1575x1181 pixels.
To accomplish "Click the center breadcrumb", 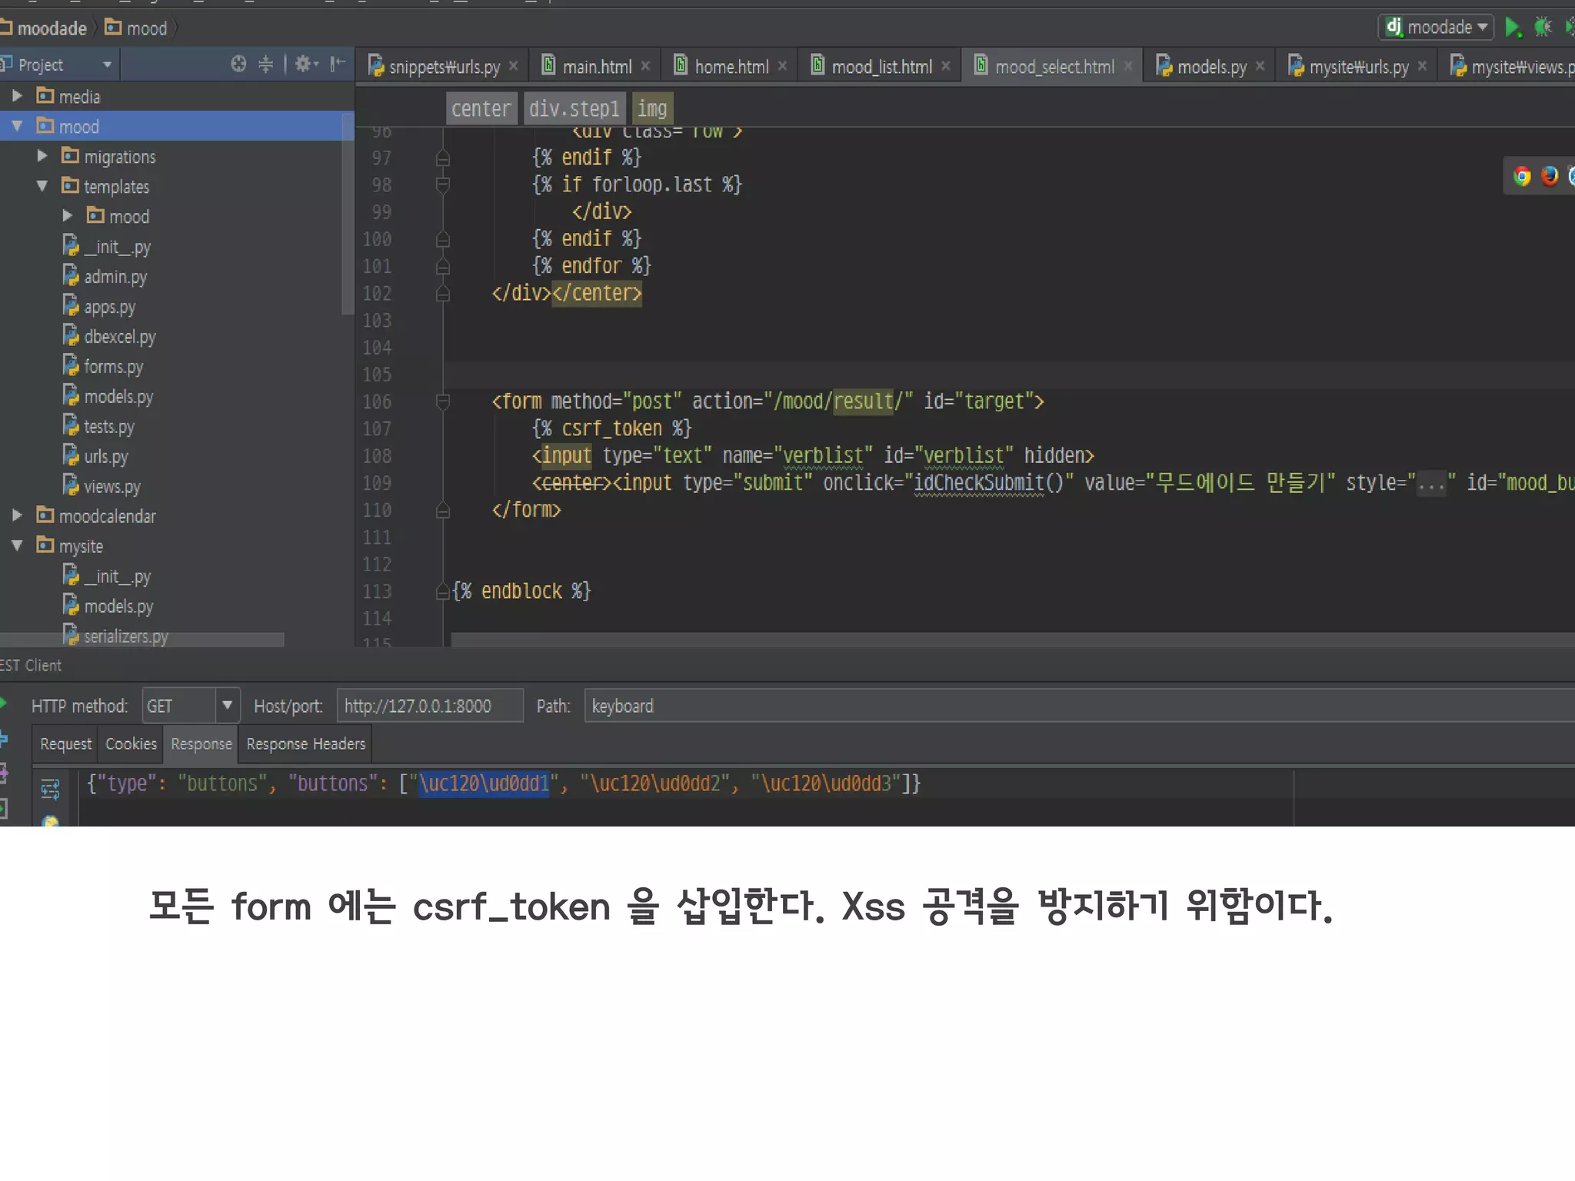I will (x=481, y=108).
